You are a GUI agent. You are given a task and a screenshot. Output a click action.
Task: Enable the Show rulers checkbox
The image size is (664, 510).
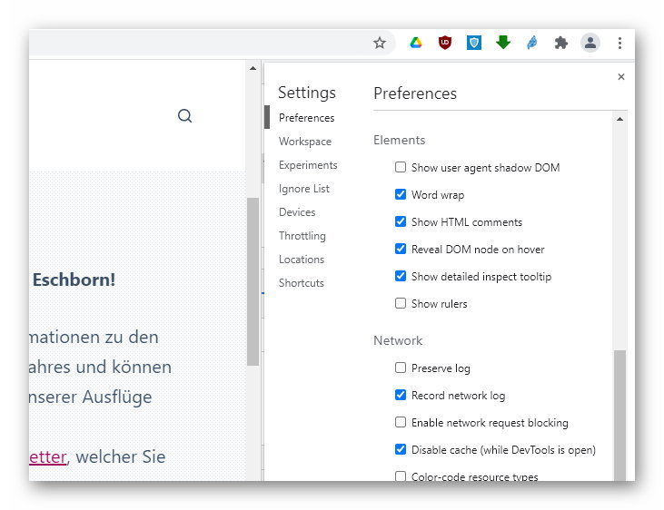coord(401,304)
